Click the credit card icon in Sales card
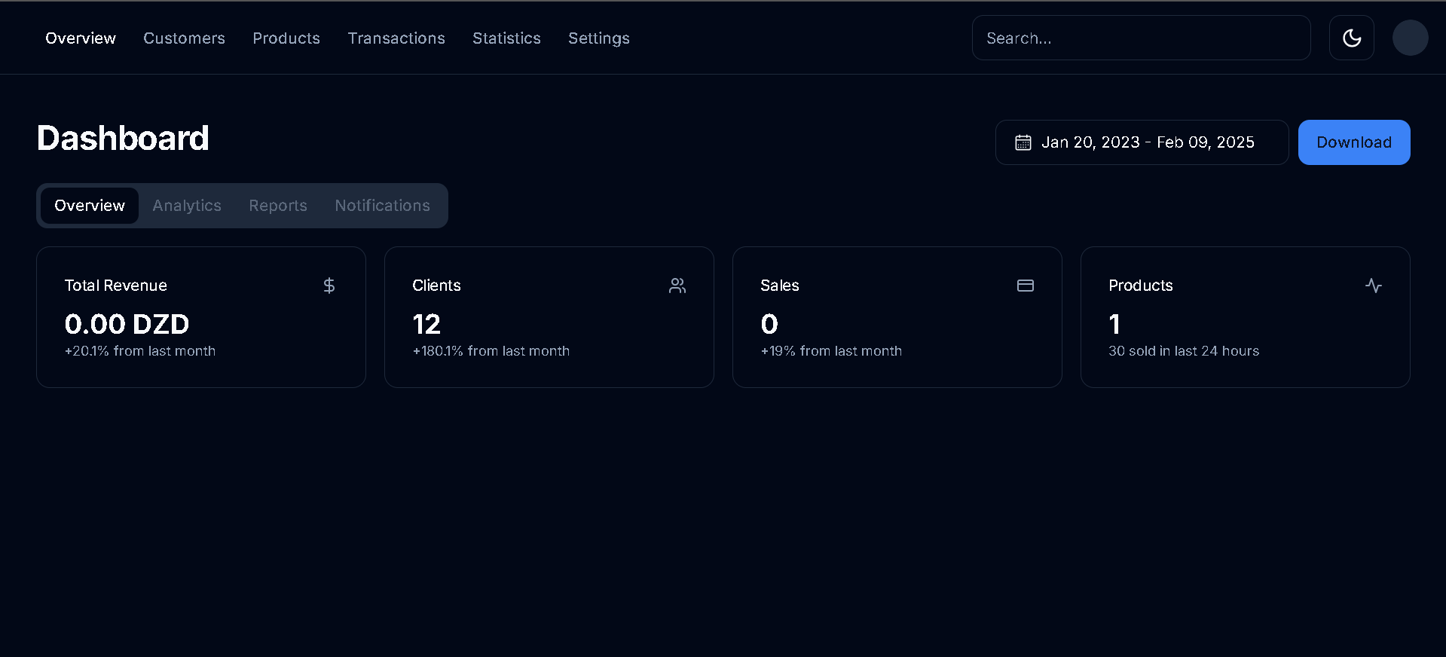 tap(1025, 286)
